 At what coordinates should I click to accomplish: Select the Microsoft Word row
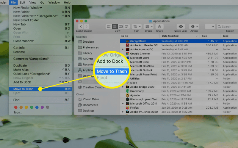point(179,58)
